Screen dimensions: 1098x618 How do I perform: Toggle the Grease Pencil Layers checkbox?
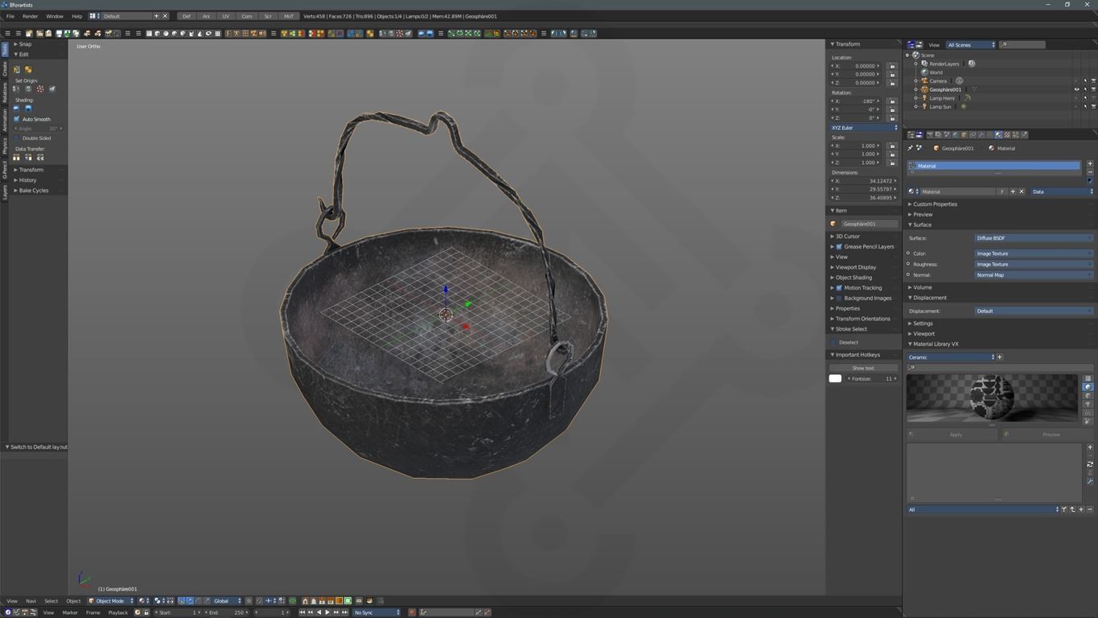[839, 247]
